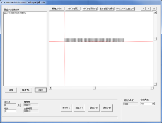The width and height of the screenshot is (162, 123).
Task: Click the A button in toolbar
Action: (x=154, y=9)
